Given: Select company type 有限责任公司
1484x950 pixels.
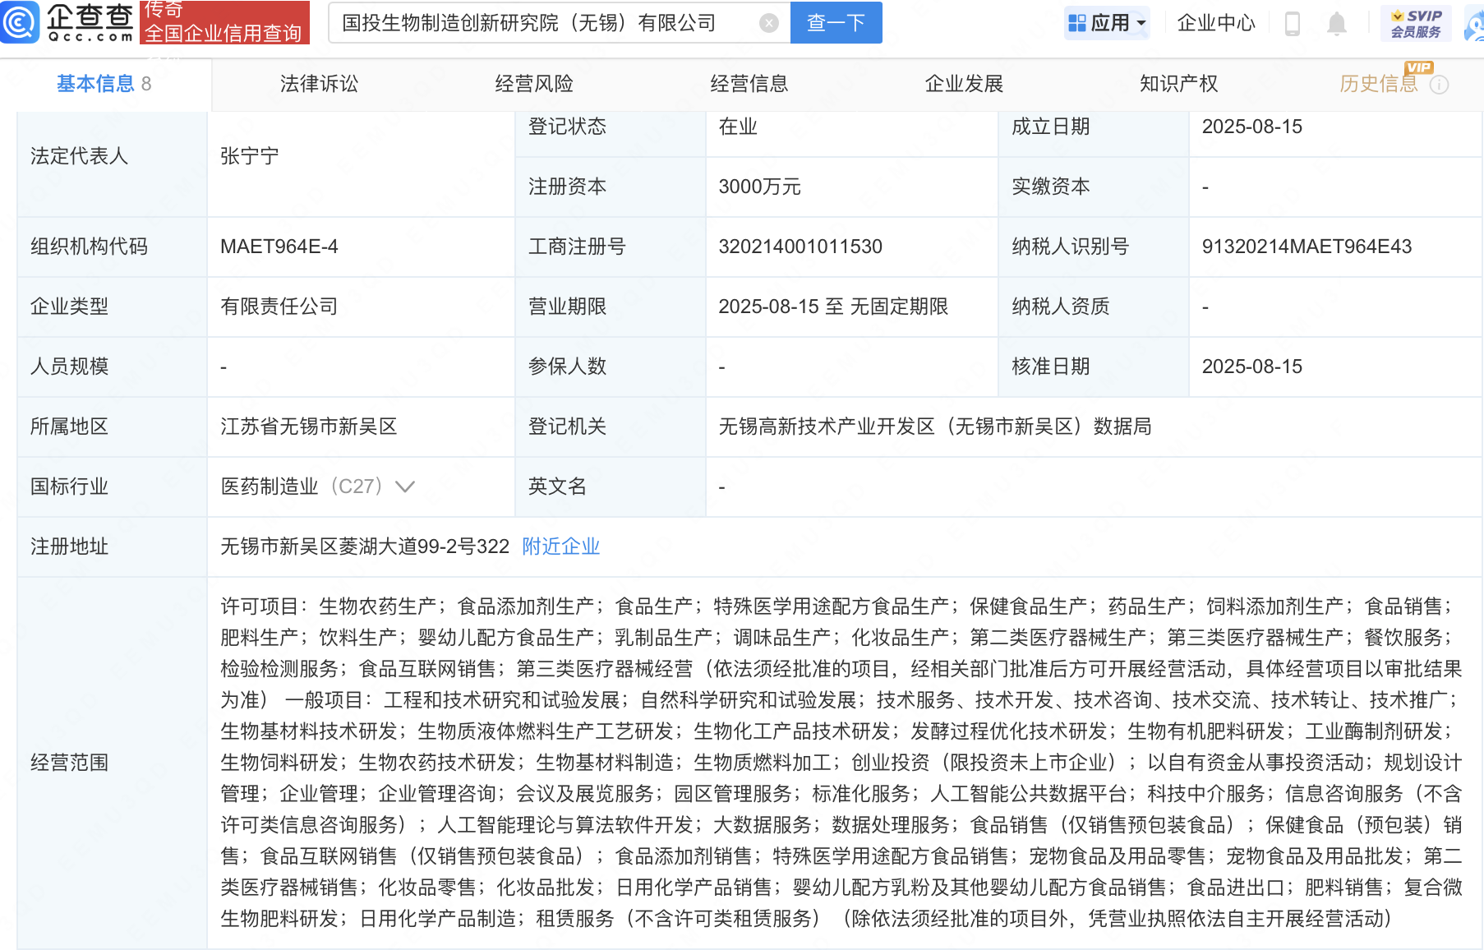Looking at the screenshot, I should pyautogui.click(x=279, y=307).
